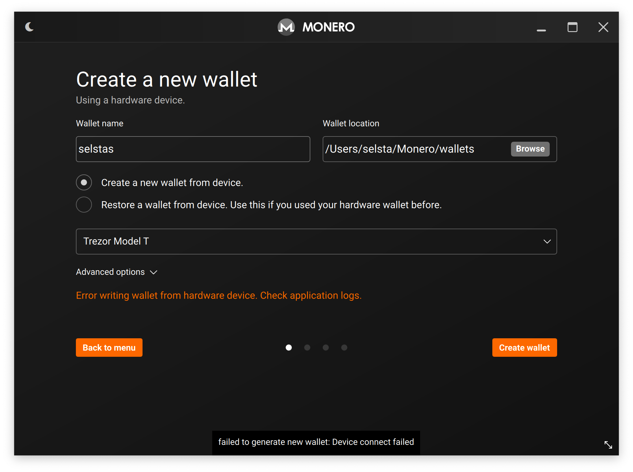Close the Monero wallet window
Image resolution: width=633 pixels, height=472 pixels.
point(603,27)
